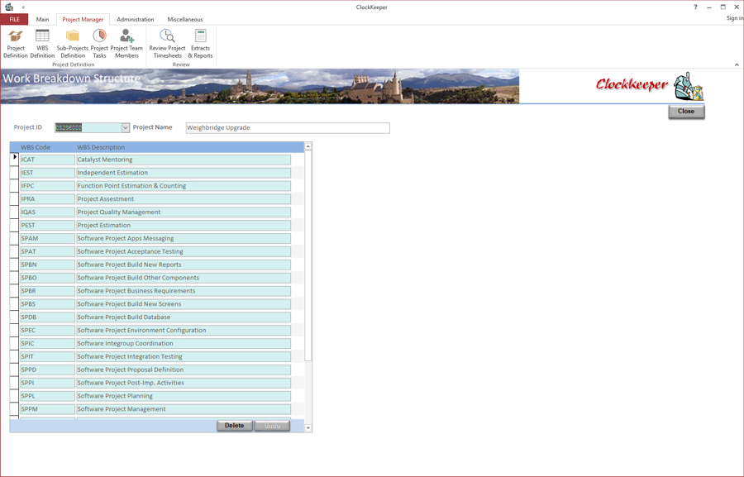Image resolution: width=744 pixels, height=477 pixels.
Task: Open Sub-Projects Definition icon
Action: [73, 44]
